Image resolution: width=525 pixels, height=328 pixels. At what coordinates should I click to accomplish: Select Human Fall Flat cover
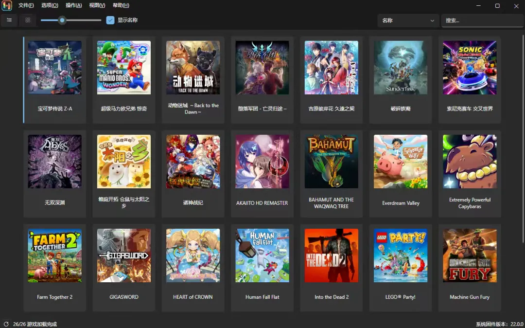point(262,255)
